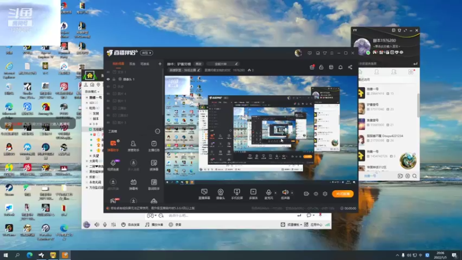Toggle microphone icon in YY channel bar

coord(105,225)
